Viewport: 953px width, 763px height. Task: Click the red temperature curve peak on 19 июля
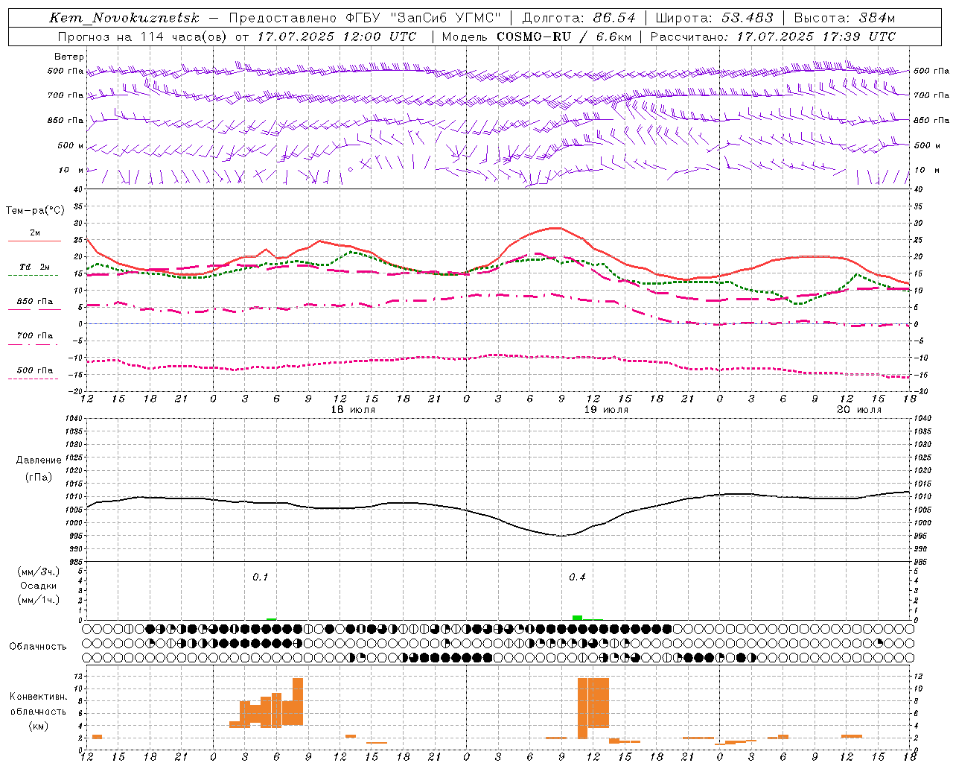tap(555, 228)
